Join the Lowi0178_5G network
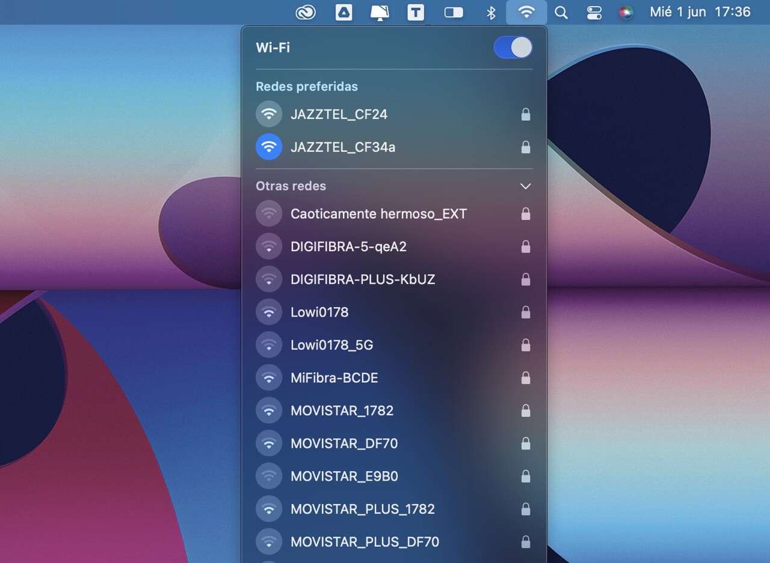This screenshot has height=563, width=770. point(331,345)
